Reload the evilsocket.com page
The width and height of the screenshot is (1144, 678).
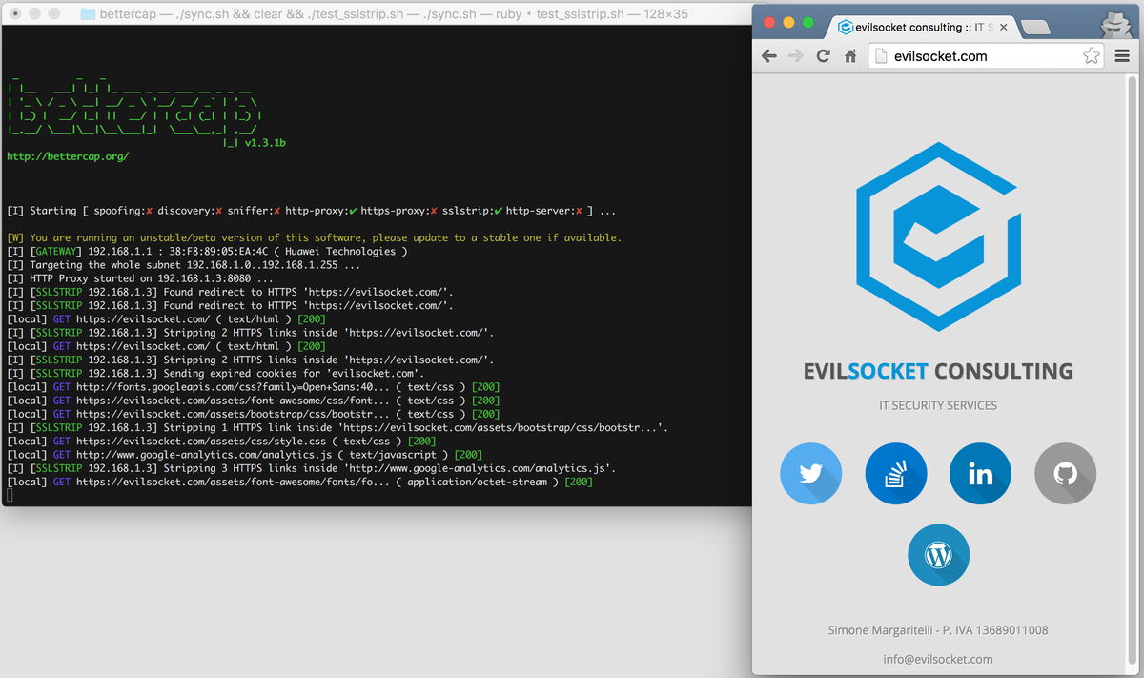(x=824, y=56)
